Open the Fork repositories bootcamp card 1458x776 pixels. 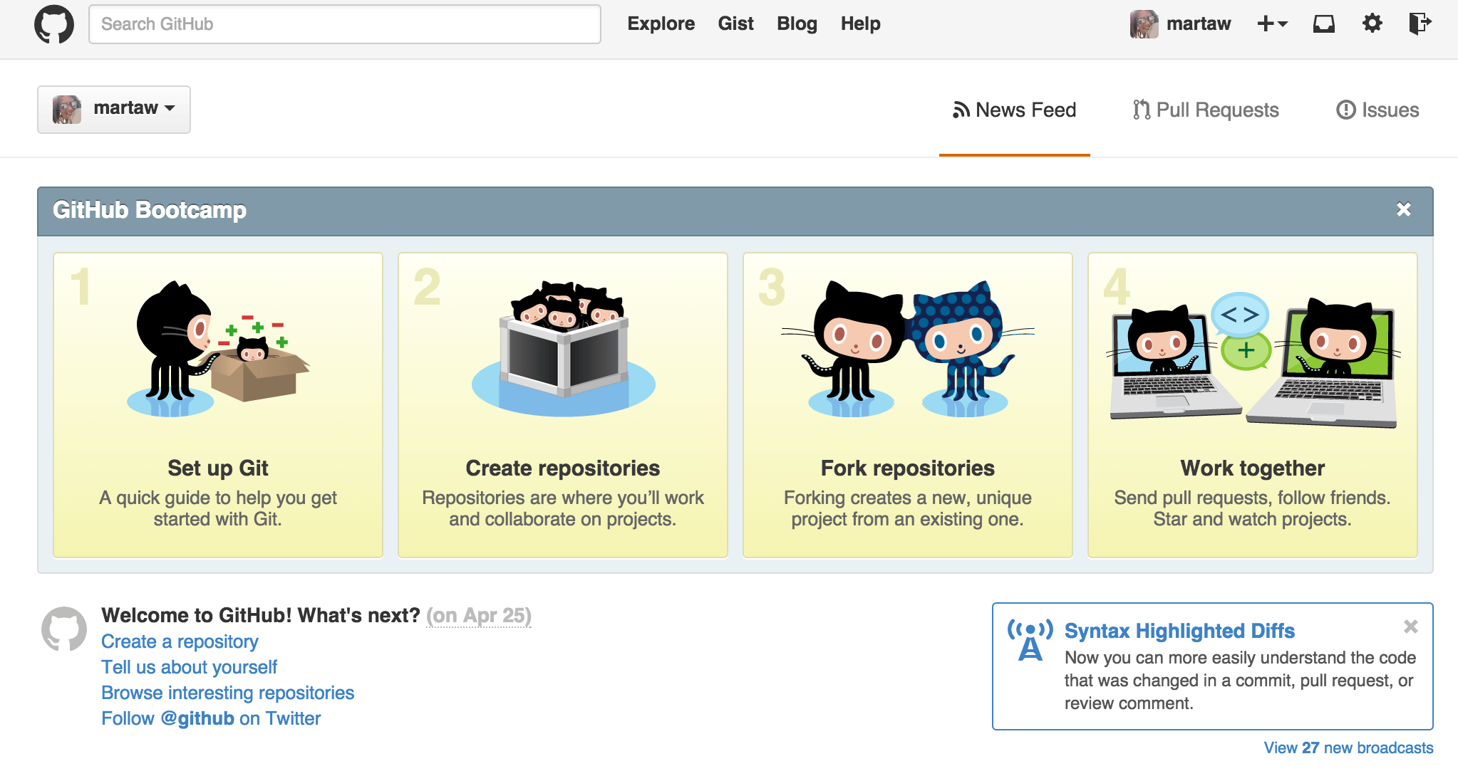click(x=907, y=405)
